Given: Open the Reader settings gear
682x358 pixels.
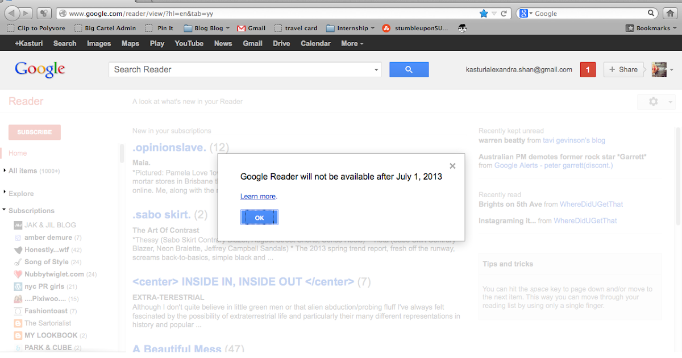Looking at the screenshot, I should coord(652,101).
